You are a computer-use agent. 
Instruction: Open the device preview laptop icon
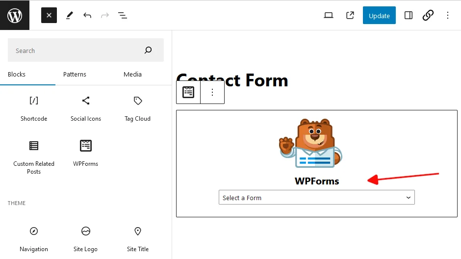(x=329, y=15)
